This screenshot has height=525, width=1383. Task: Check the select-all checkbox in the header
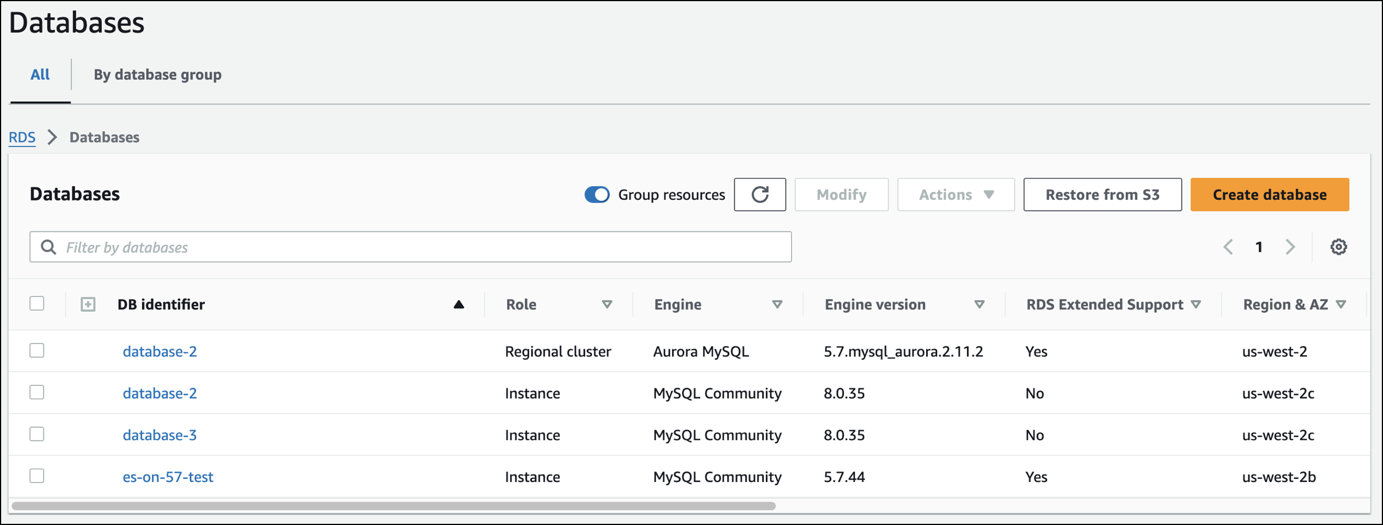36,303
